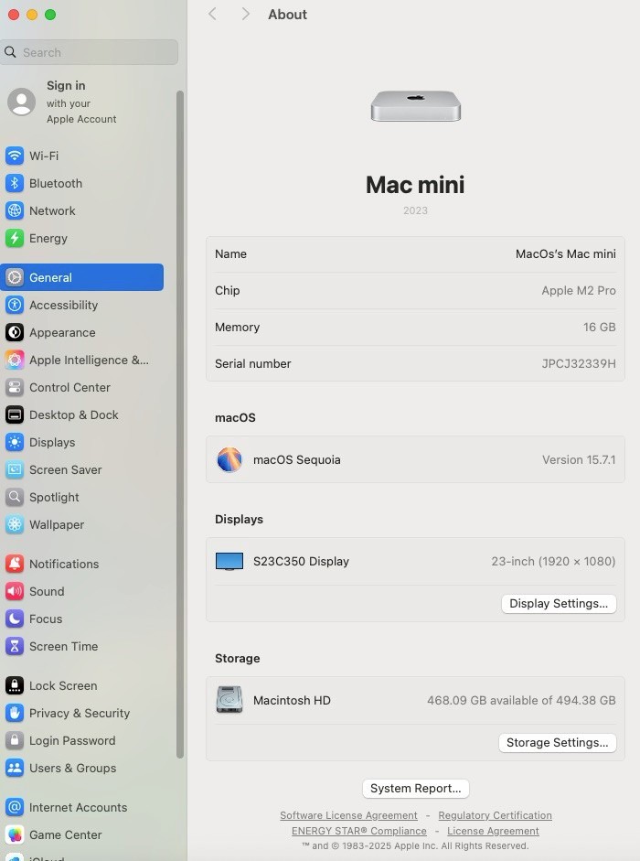Open Software License Agreement link
640x861 pixels.
[x=348, y=815]
